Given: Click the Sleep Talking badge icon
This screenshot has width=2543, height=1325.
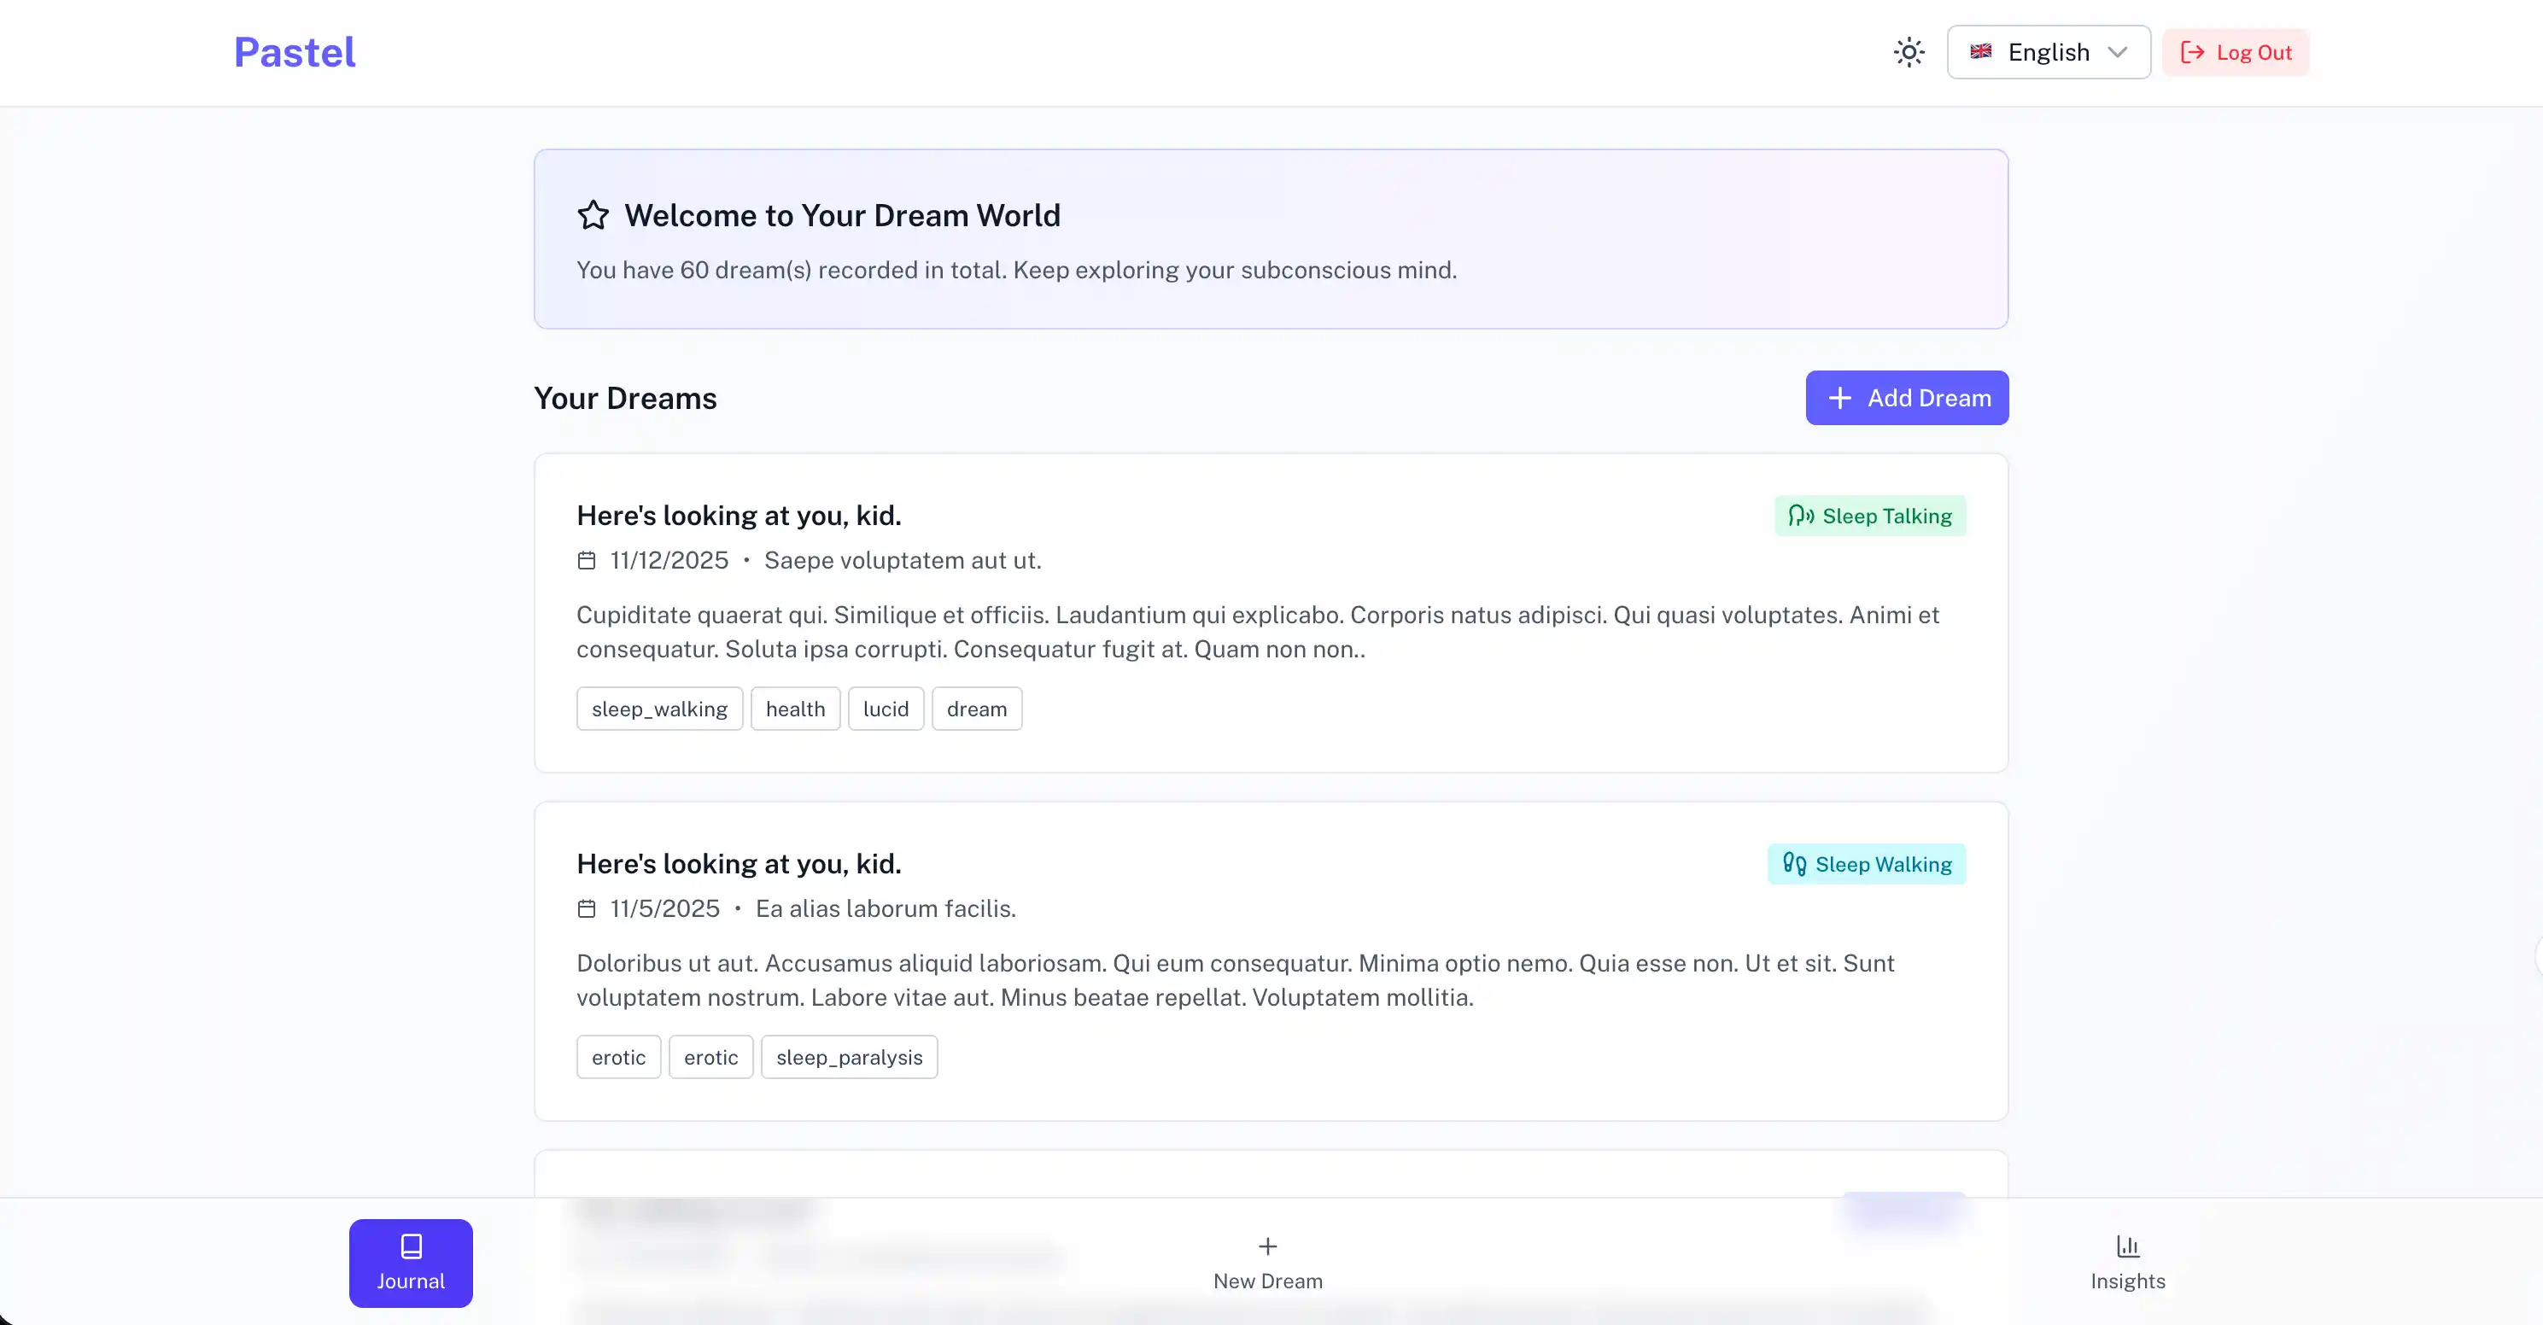Looking at the screenshot, I should click(x=1801, y=516).
